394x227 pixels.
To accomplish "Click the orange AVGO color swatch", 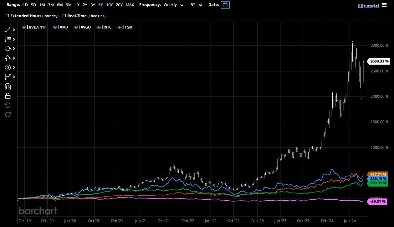I will (79, 27).
